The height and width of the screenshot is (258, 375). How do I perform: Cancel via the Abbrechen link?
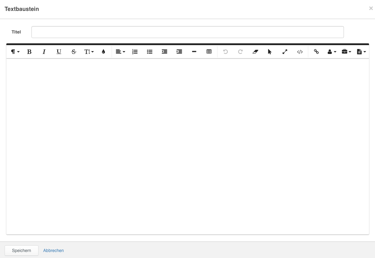point(53,251)
